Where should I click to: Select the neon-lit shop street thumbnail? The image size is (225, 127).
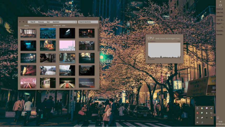click(x=48, y=45)
